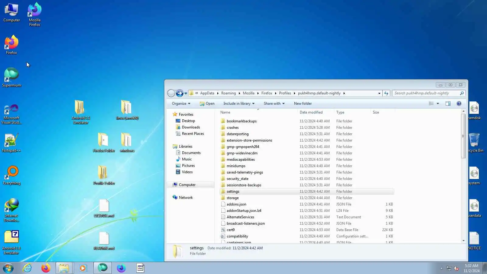Open the Organize dropdown menu
487x274 pixels.
(181, 104)
